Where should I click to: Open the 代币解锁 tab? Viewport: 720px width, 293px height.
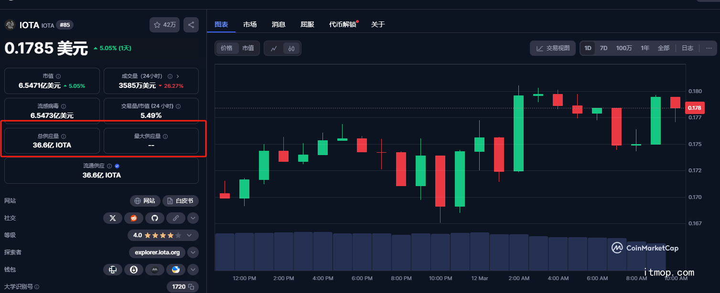click(343, 24)
